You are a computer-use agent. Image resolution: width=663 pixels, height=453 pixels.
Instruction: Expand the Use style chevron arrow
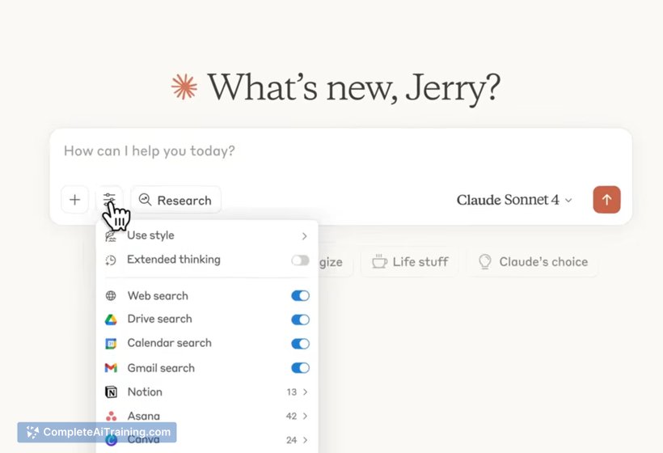305,236
